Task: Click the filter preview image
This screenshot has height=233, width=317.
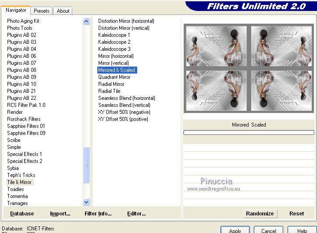Action: [x=249, y=68]
